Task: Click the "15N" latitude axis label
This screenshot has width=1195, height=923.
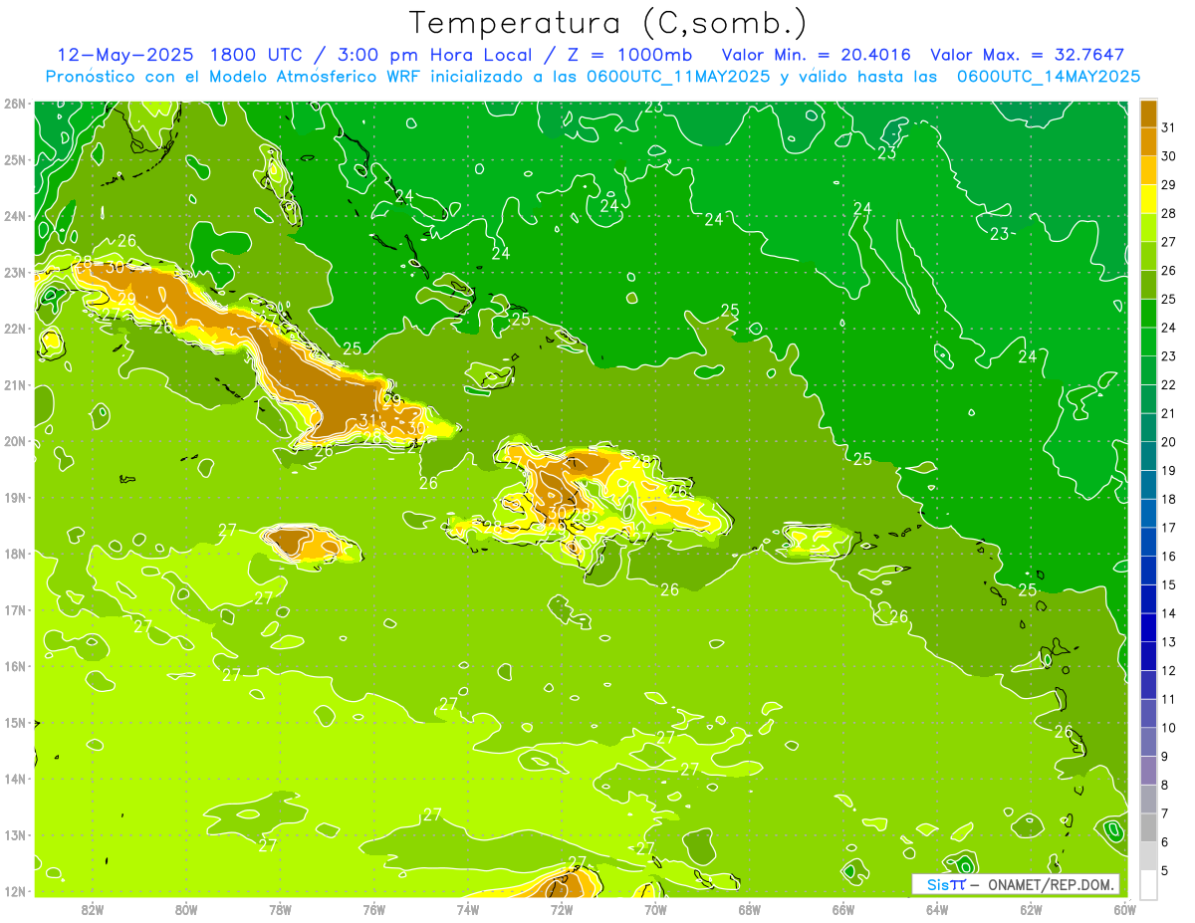Action: click(x=15, y=722)
